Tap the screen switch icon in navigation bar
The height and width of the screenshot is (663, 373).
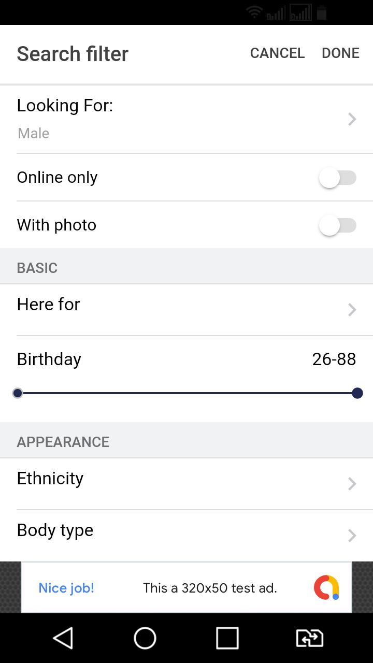pyautogui.click(x=309, y=638)
